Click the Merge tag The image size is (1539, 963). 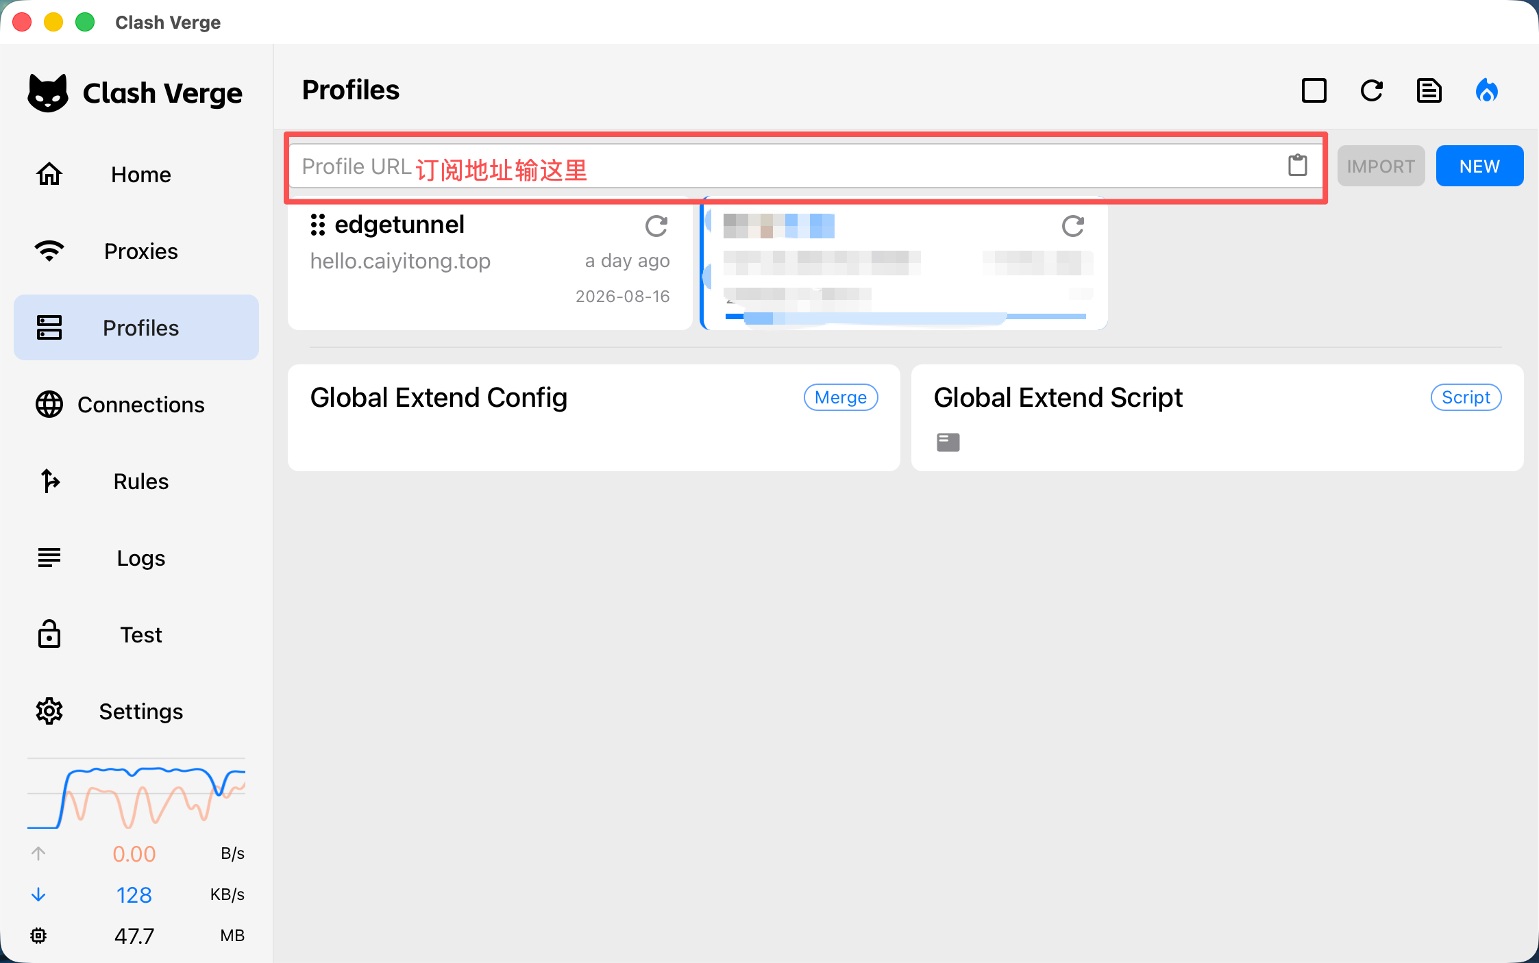[841, 397]
